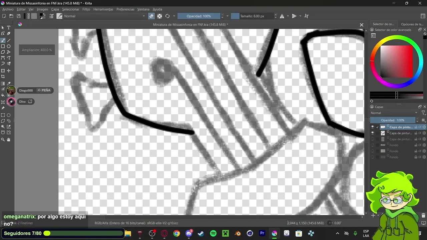This screenshot has height=240, width=427.
Task: Select the Calligraphy tool
Action: pos(9,34)
